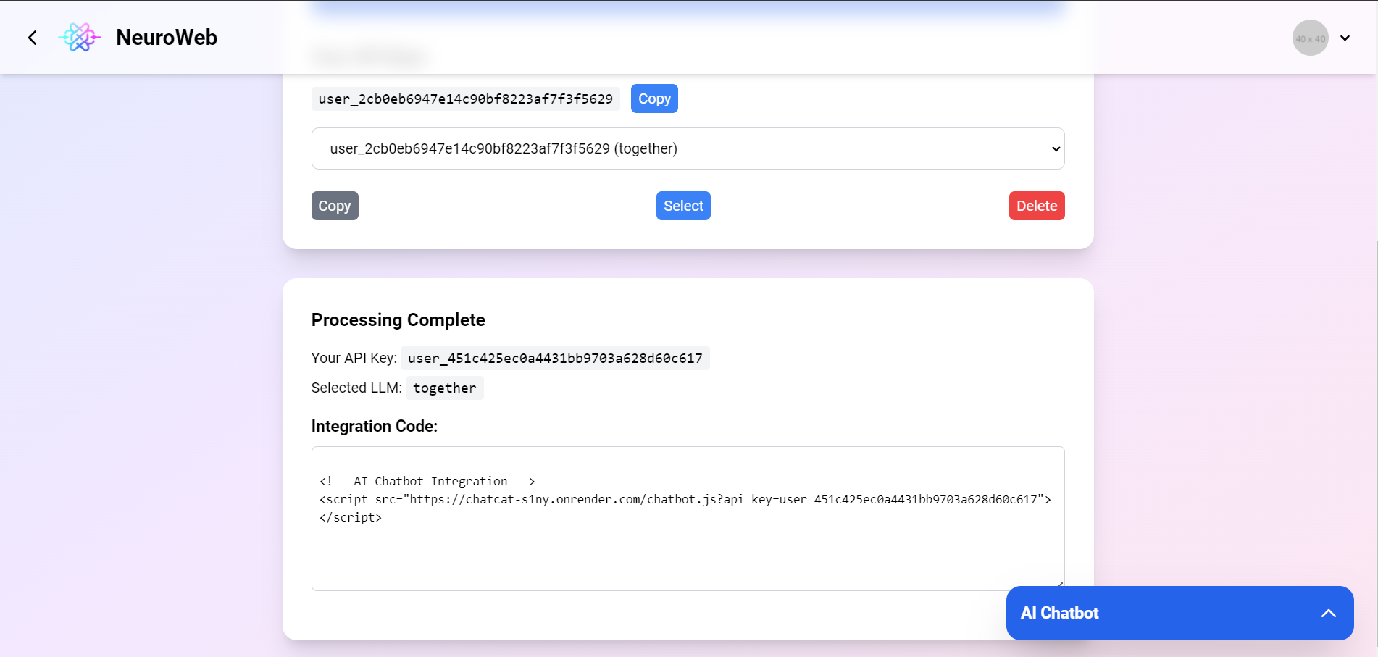1378x657 pixels.
Task: Click the user avatar placeholder
Action: [1310, 38]
